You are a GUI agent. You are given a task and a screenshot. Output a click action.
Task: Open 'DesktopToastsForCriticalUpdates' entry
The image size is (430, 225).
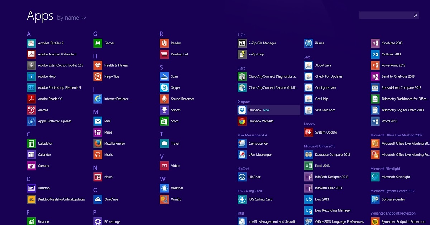[56, 199]
